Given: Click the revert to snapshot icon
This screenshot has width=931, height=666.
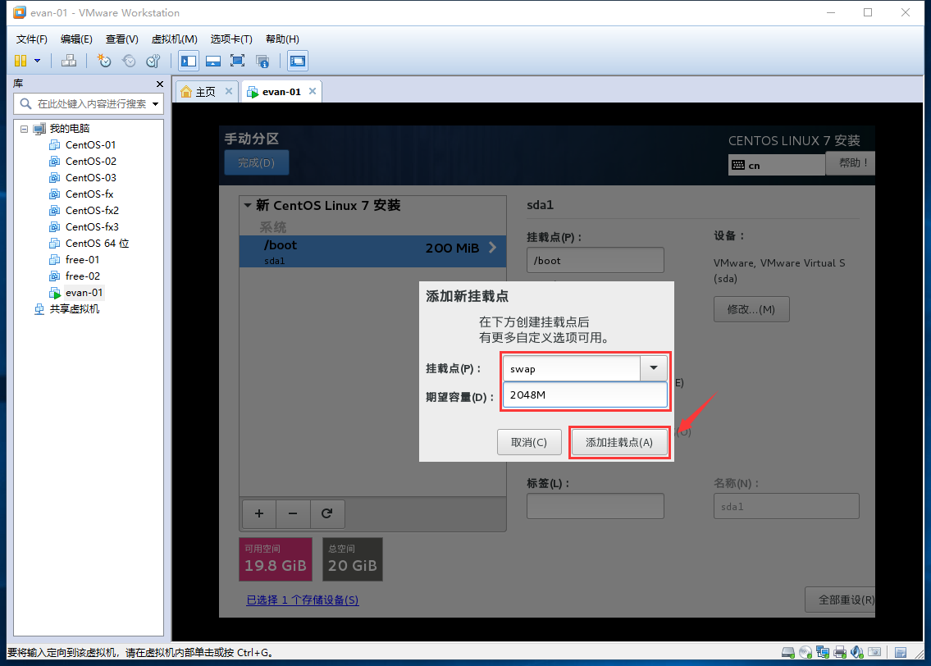Looking at the screenshot, I should (129, 61).
